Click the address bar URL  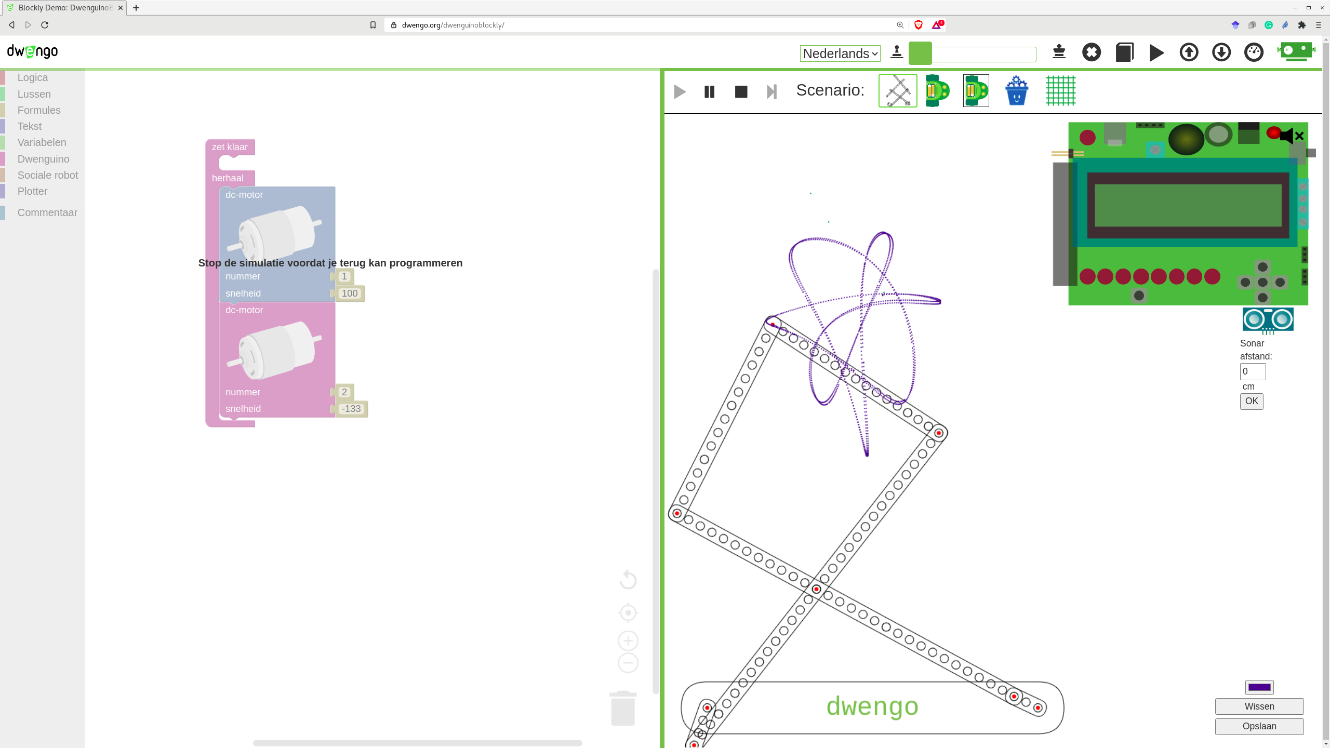pos(453,25)
